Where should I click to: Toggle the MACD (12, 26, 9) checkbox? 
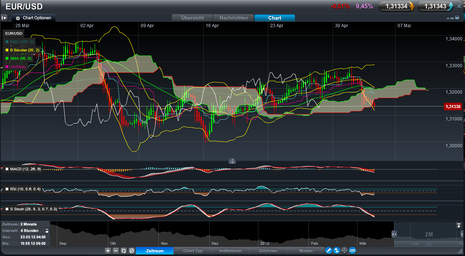pos(6,169)
